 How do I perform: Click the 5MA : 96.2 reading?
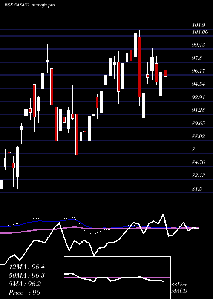(x=25, y=284)
